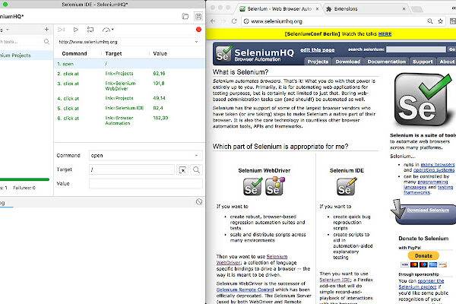The image size is (456, 304).
Task: Click Selenium Remote Control link
Action: tap(245, 290)
